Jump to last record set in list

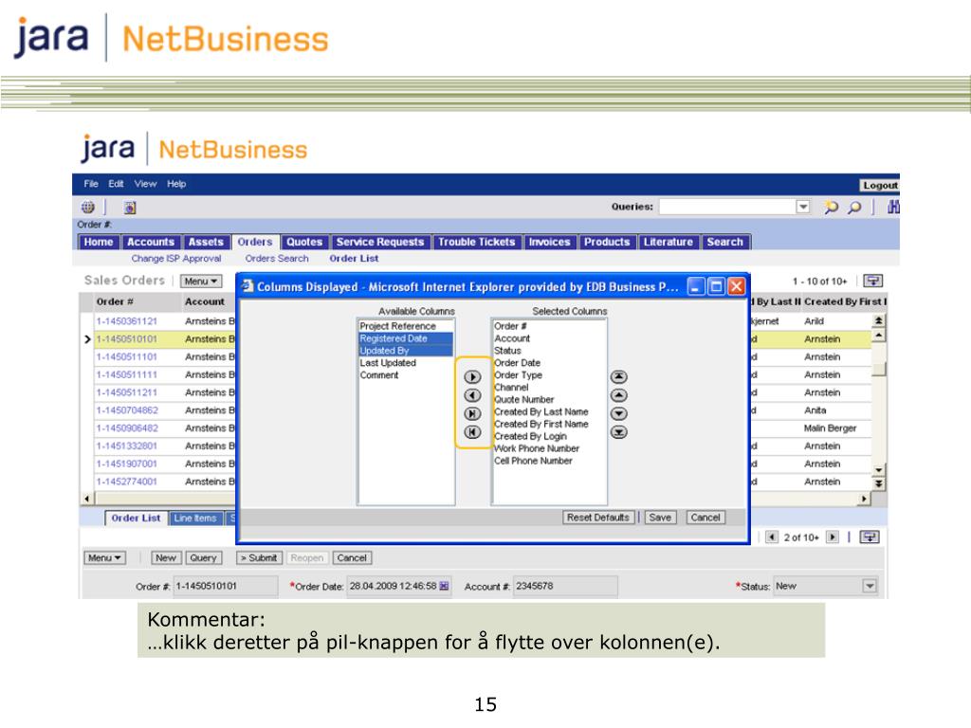[878, 484]
